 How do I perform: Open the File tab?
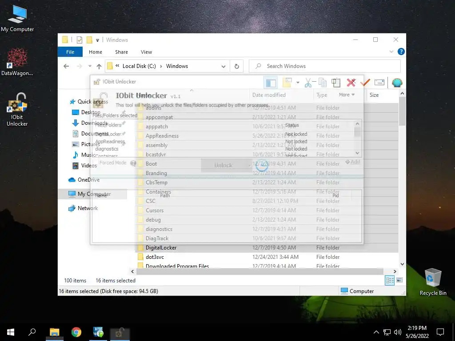pos(70,52)
